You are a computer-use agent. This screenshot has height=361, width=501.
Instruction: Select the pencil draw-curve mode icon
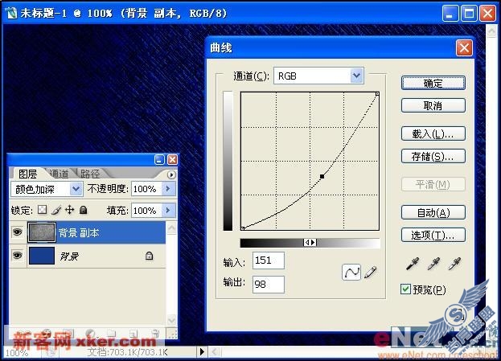point(370,273)
